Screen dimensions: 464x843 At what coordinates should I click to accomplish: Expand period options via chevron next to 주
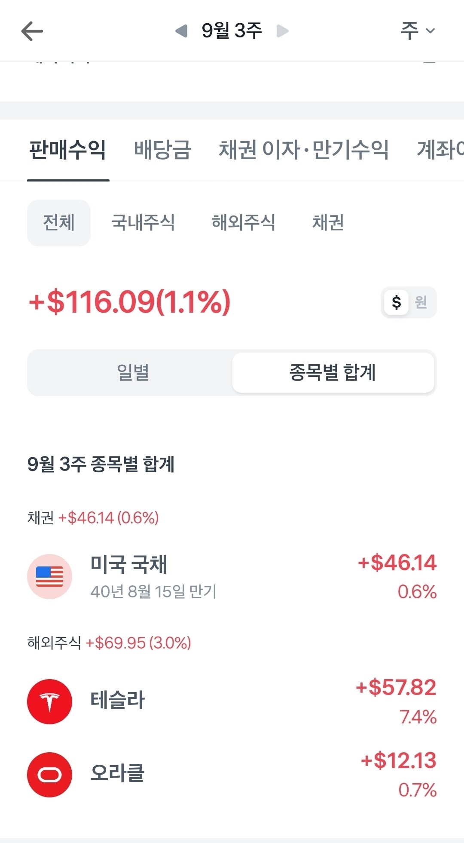430,31
